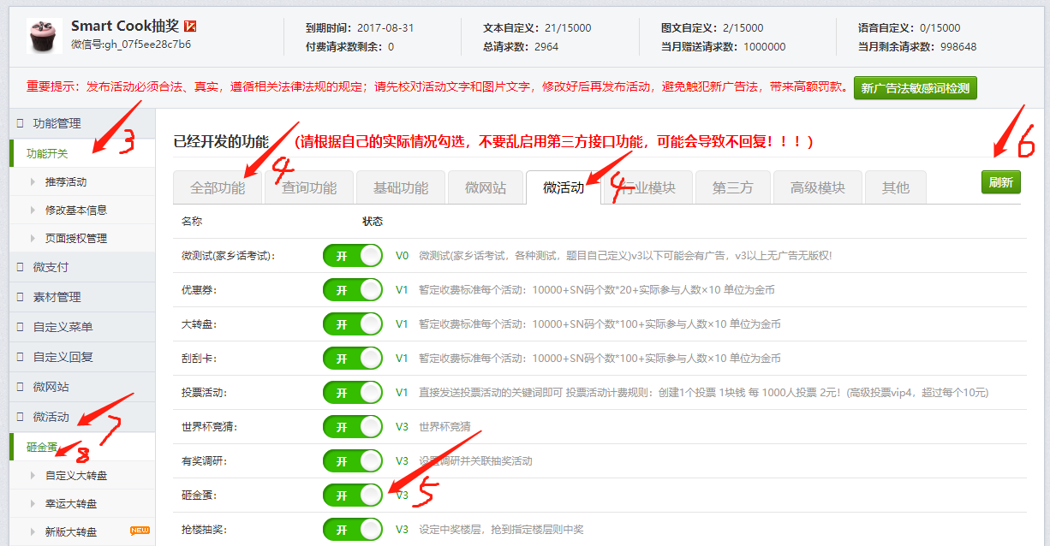Select 功能开关 in the left sidebar
The height and width of the screenshot is (546, 1050).
pyautogui.click(x=47, y=154)
